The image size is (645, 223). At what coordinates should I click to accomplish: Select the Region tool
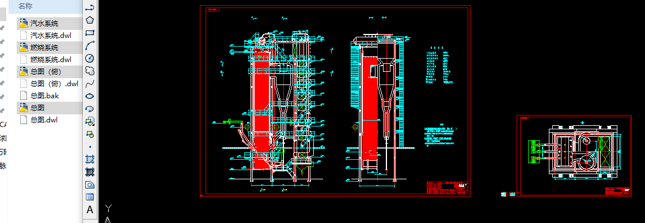(x=89, y=184)
